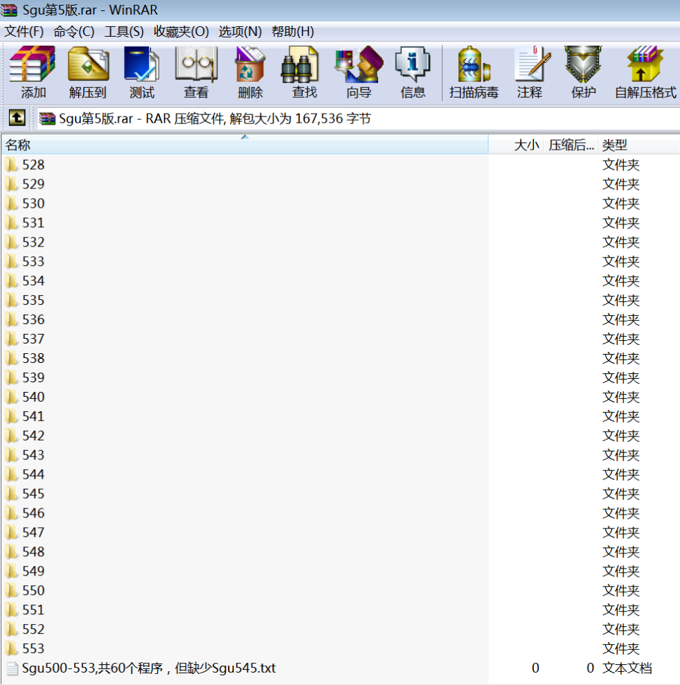Open the View (查看) toolbar icon
The image size is (680, 685).
pos(196,73)
